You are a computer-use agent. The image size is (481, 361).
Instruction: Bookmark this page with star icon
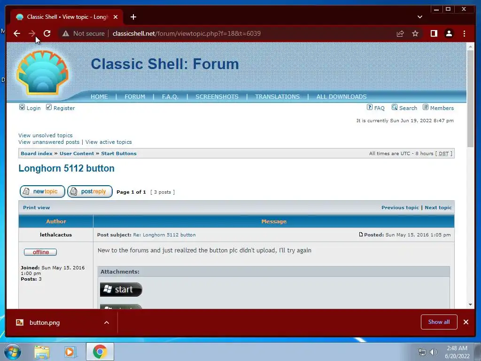[x=415, y=33]
